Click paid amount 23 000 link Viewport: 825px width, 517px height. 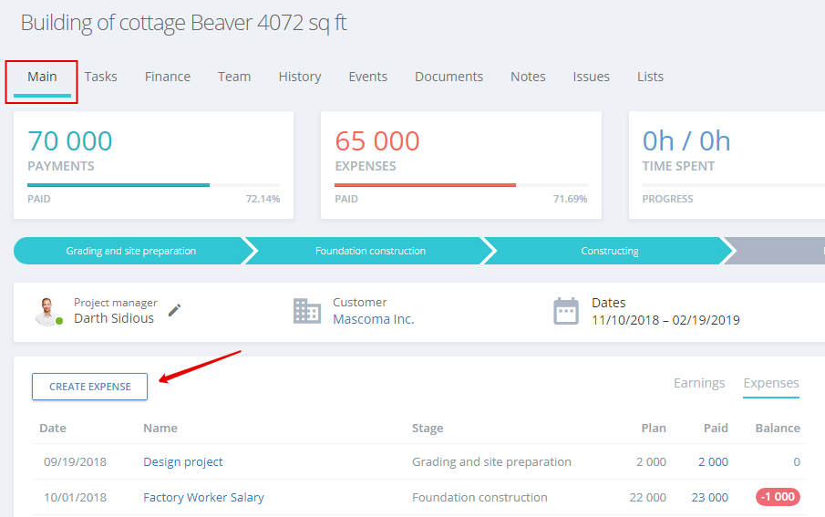(x=709, y=497)
